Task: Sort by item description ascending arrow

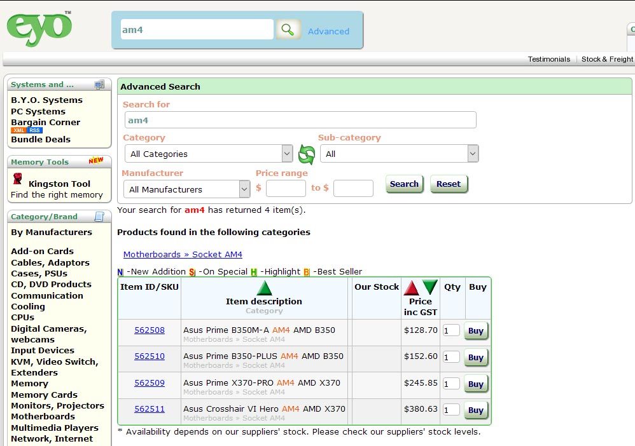Action: point(264,288)
